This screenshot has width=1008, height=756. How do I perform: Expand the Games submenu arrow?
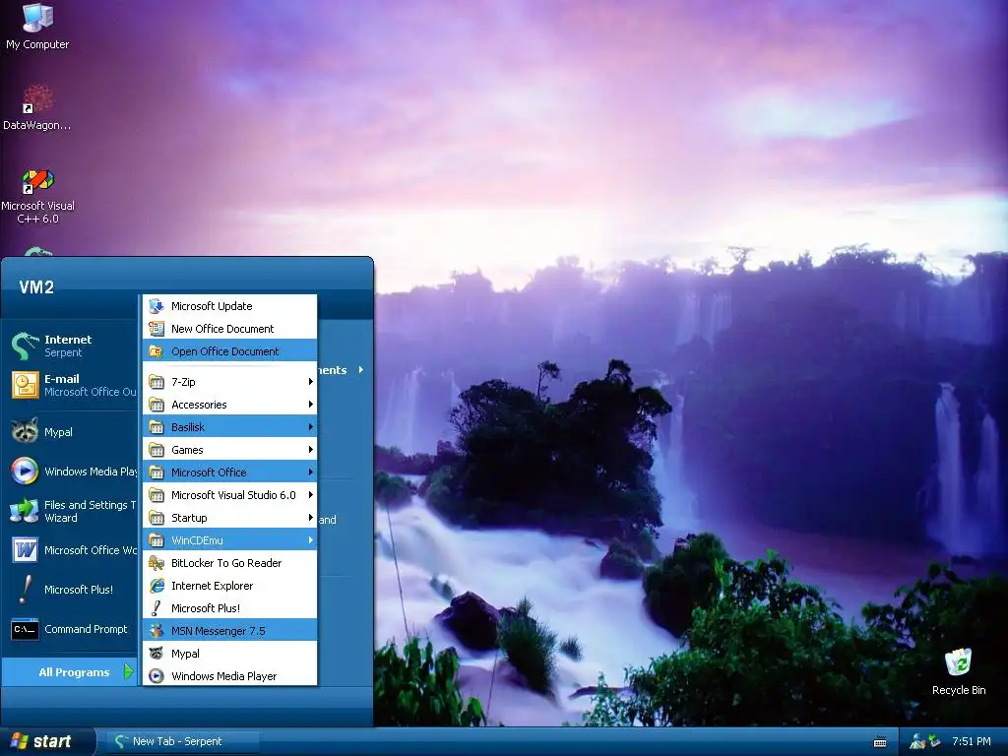(310, 449)
